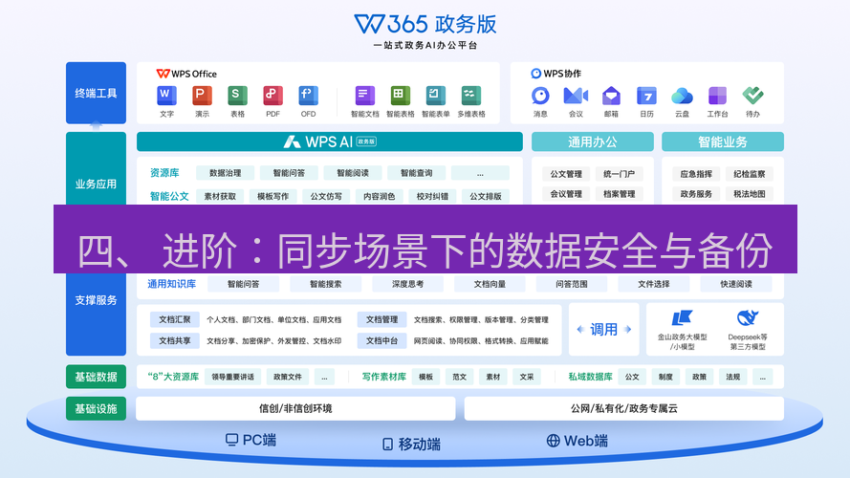
Task: Click the 校对纠错 tag
Action: click(432, 196)
